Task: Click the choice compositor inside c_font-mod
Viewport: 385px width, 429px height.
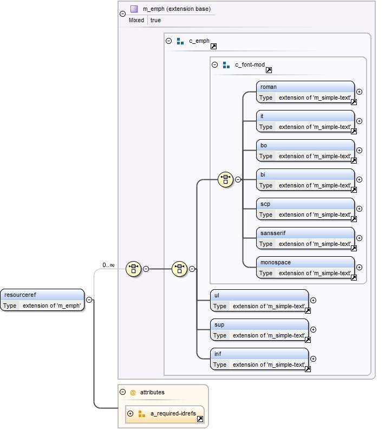Action: click(x=225, y=179)
